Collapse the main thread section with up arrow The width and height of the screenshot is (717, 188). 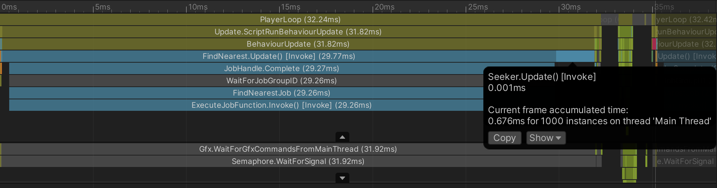click(342, 137)
